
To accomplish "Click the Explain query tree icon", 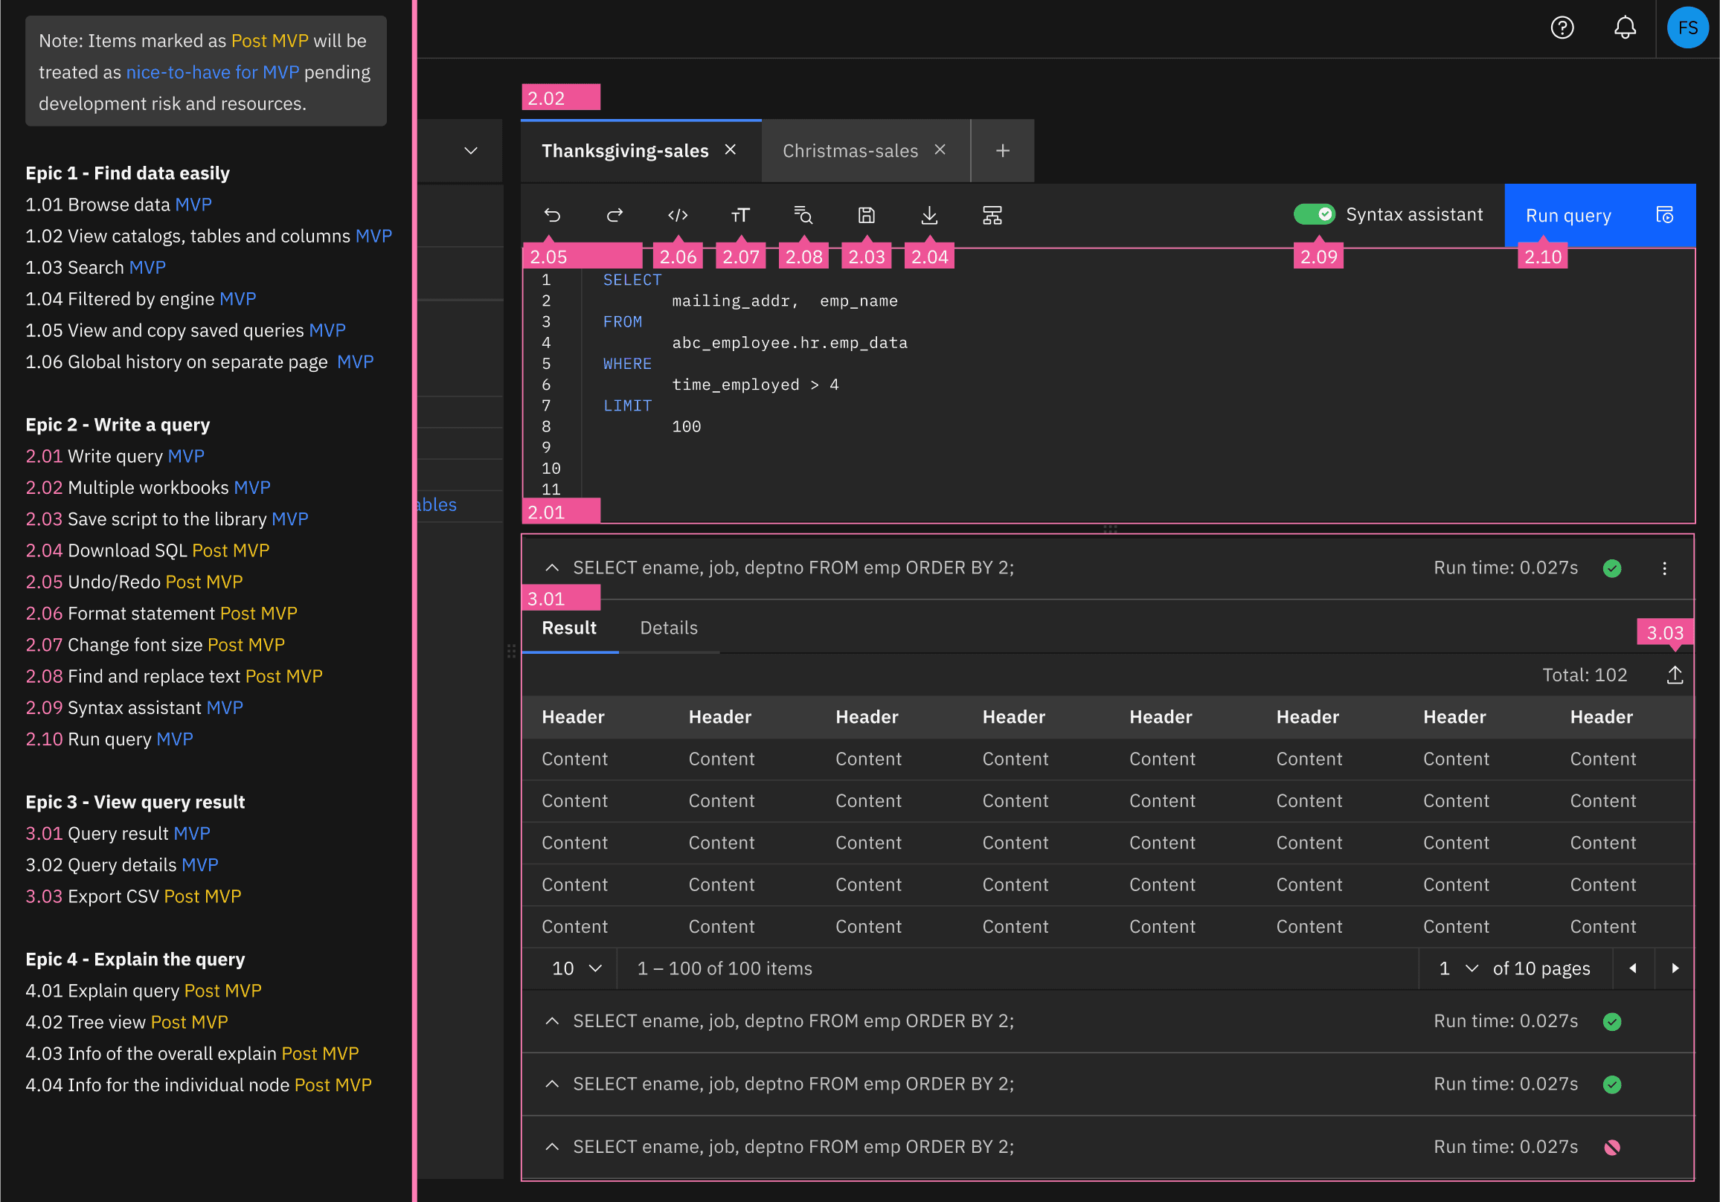I will (x=992, y=216).
